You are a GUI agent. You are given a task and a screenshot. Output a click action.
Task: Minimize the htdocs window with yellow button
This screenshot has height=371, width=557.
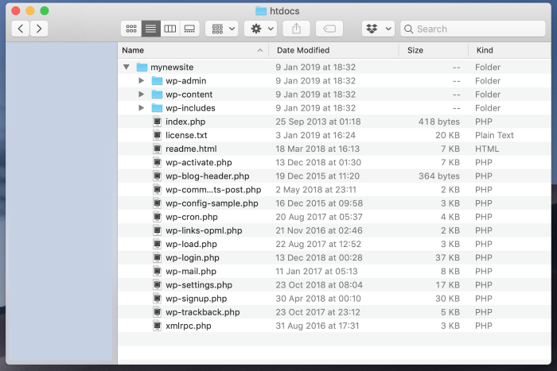coord(30,10)
